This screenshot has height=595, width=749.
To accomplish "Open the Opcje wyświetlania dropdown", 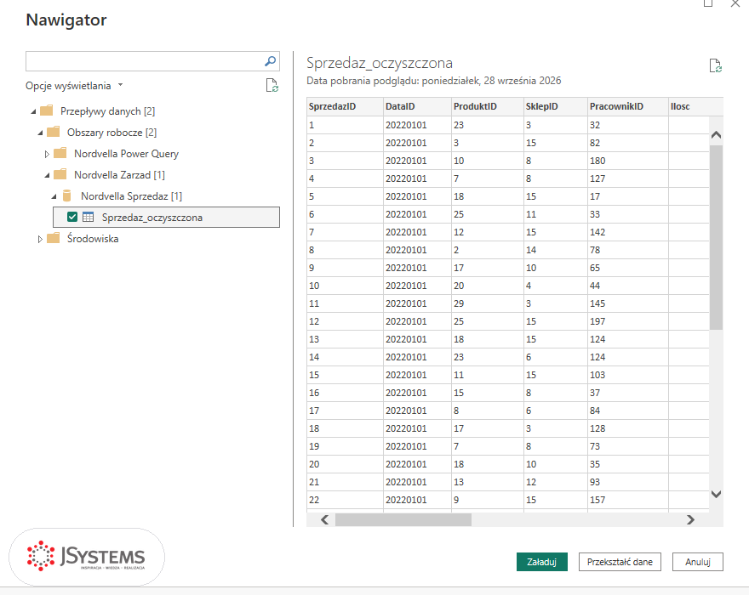I will 74,85.
